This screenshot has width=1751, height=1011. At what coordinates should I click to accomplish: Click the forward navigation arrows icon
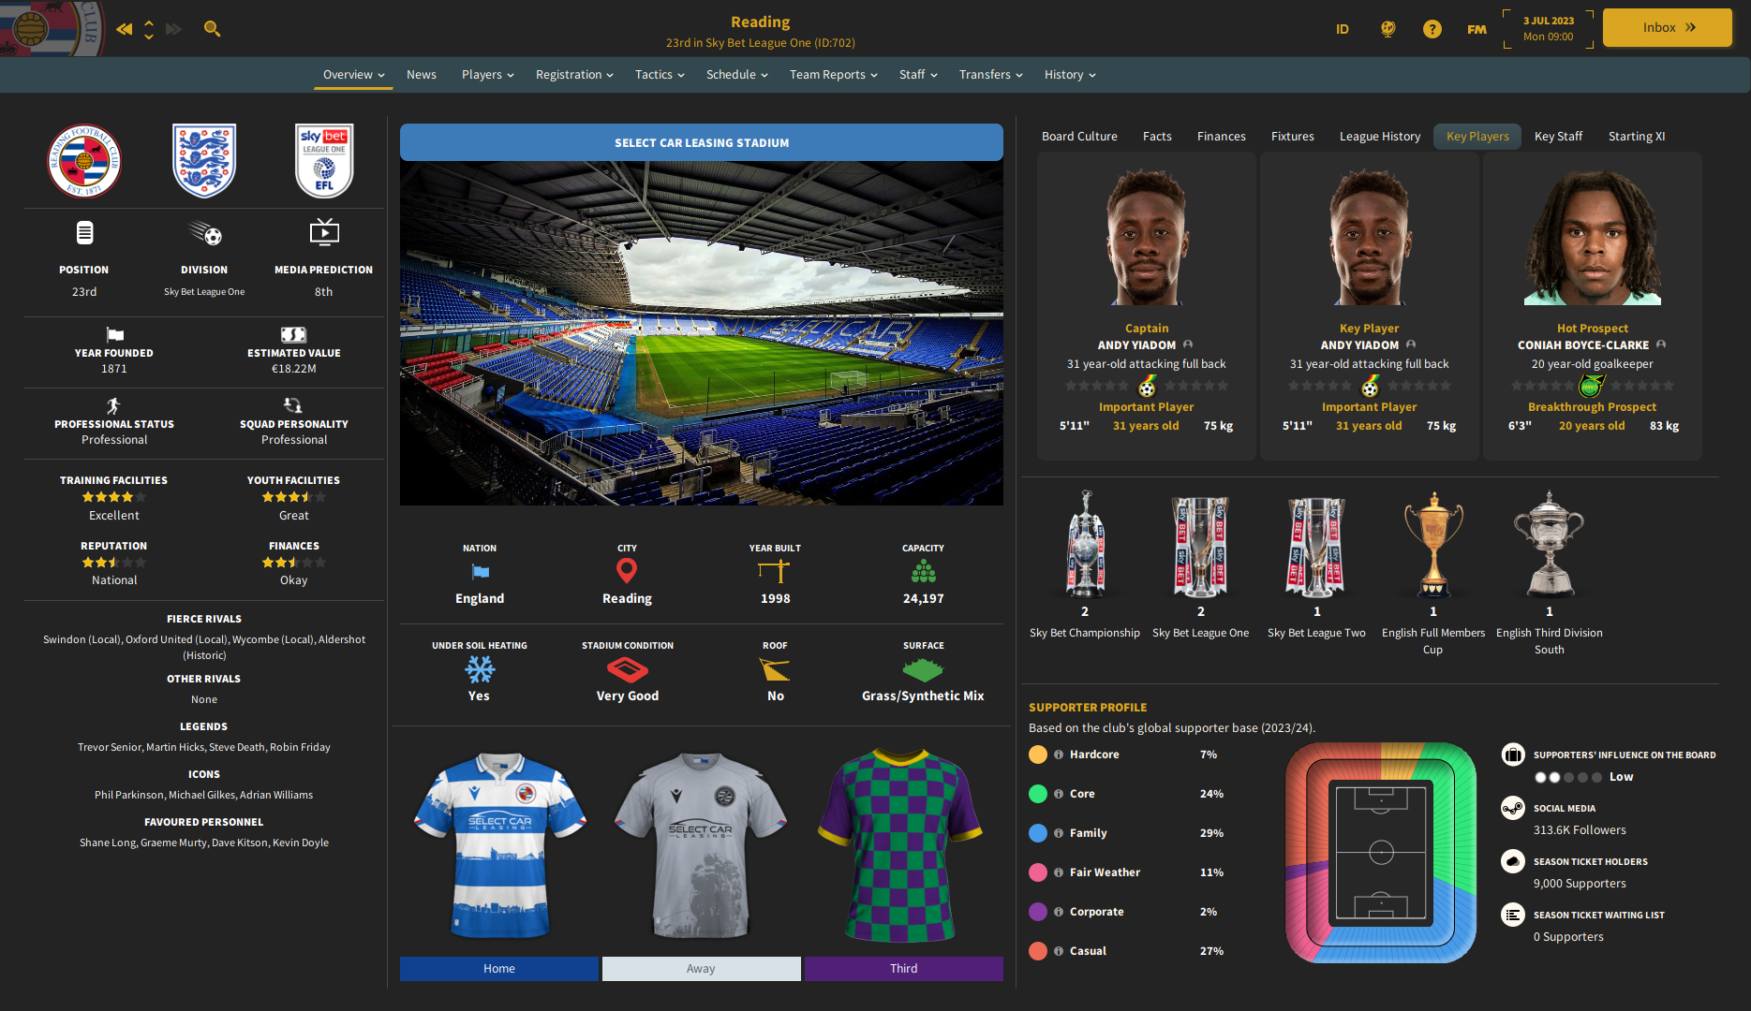(173, 29)
